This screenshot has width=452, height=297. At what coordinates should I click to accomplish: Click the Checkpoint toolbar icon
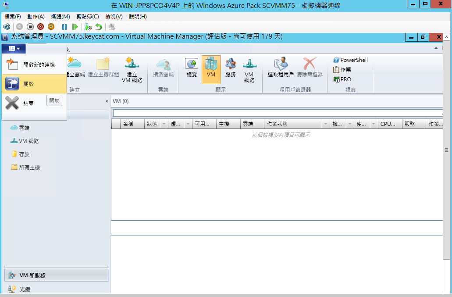[x=88, y=27]
